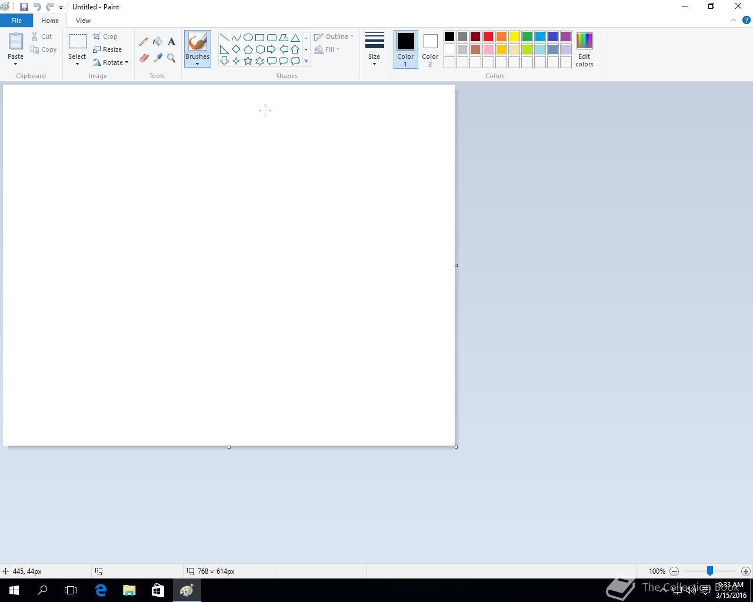Screen dimensions: 753x602
Task: Pick the red color swatch
Action: pyautogui.click(x=488, y=36)
